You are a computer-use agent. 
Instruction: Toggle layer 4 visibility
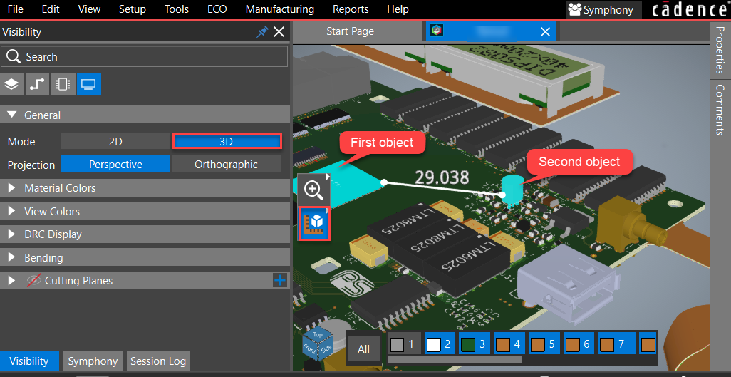(509, 344)
